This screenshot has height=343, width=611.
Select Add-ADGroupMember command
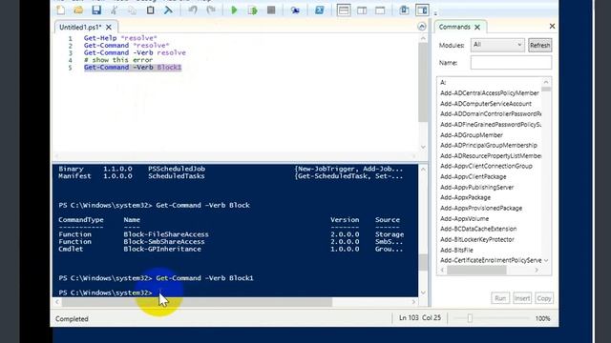(x=471, y=135)
